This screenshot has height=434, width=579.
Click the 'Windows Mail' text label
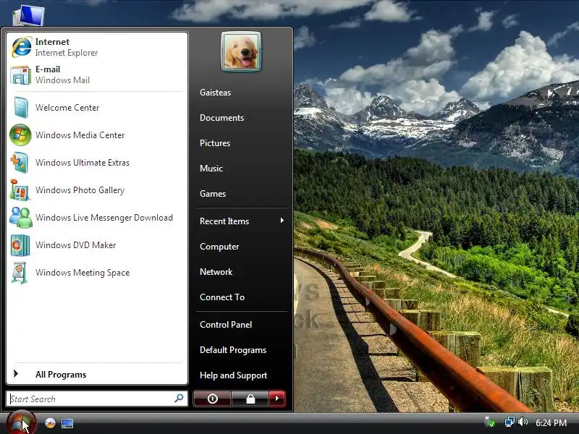pyautogui.click(x=62, y=80)
